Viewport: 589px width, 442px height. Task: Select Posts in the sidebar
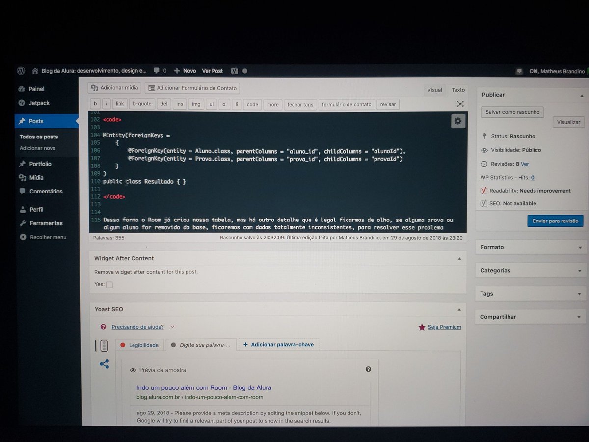click(x=47, y=121)
